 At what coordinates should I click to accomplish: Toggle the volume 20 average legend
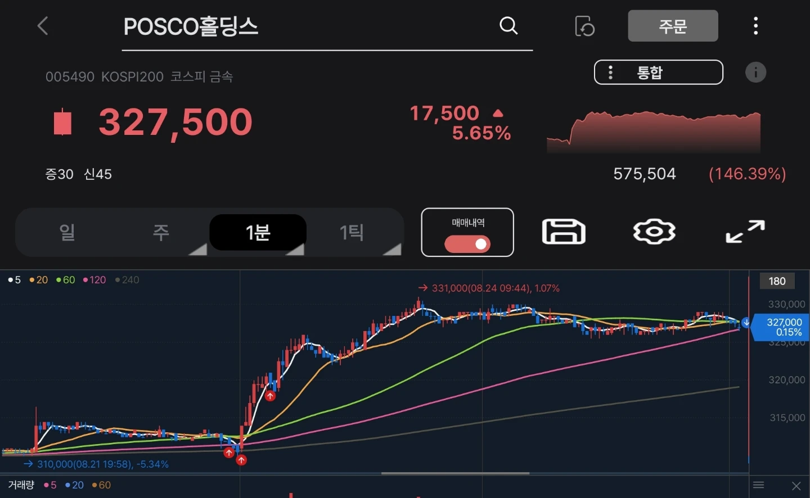pos(74,485)
